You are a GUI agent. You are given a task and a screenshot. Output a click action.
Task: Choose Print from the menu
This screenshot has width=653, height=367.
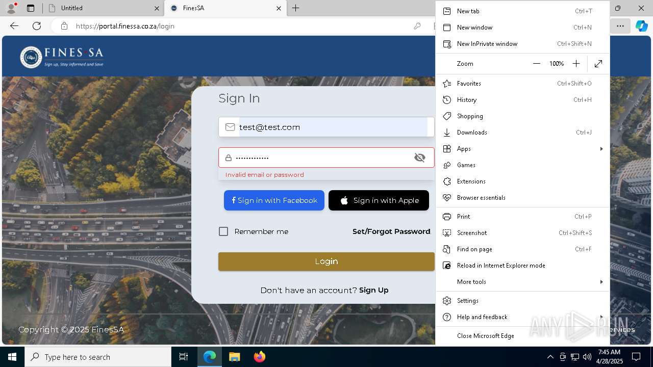pos(522,217)
